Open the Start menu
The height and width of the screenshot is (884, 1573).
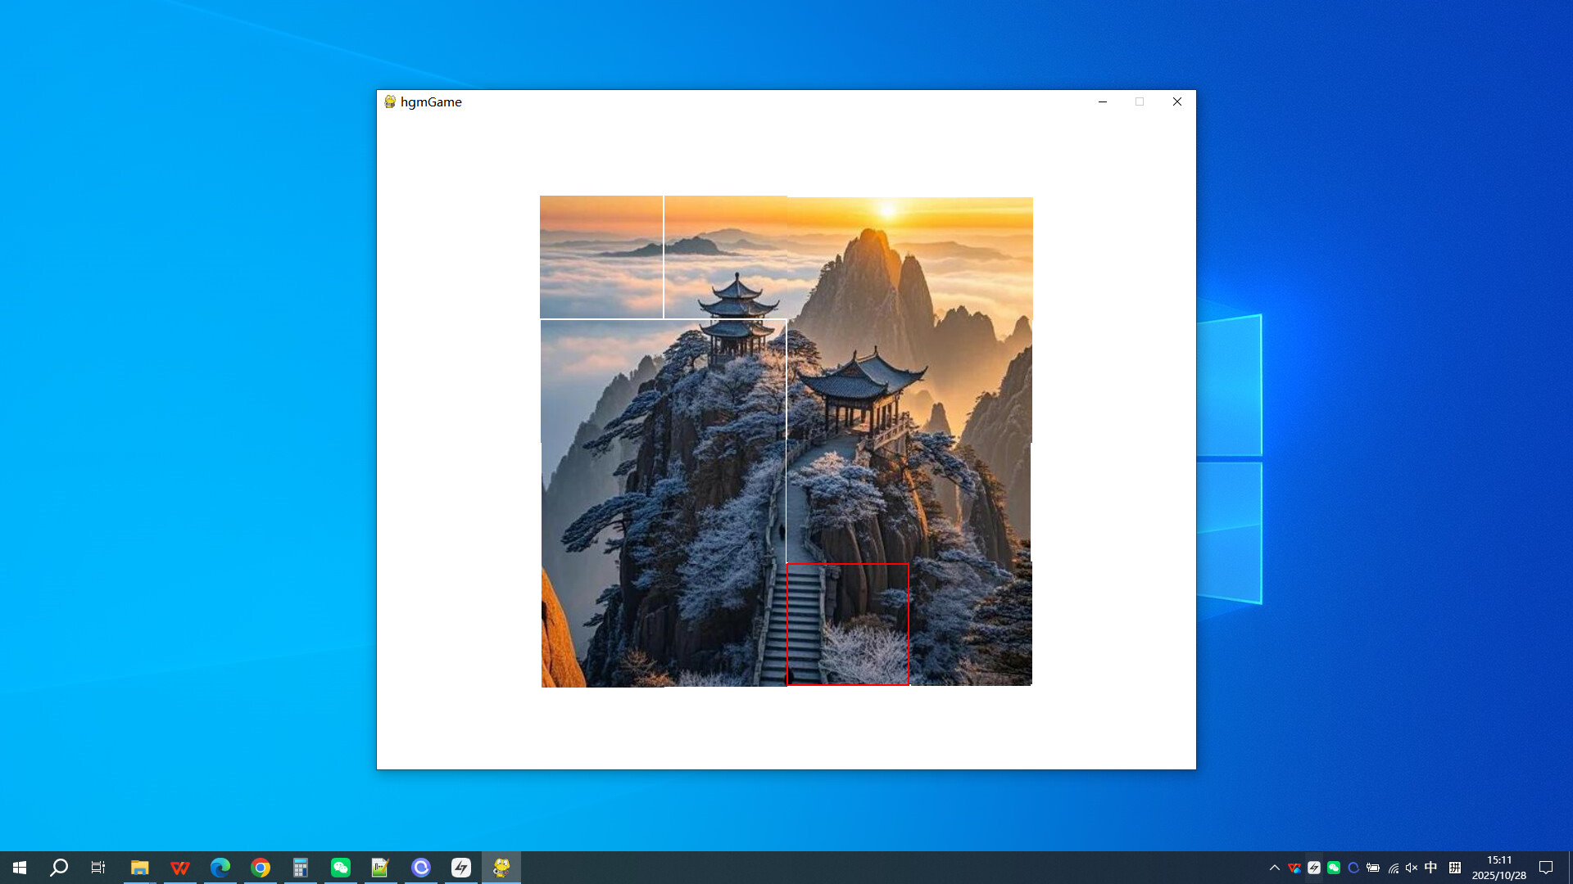(18, 867)
